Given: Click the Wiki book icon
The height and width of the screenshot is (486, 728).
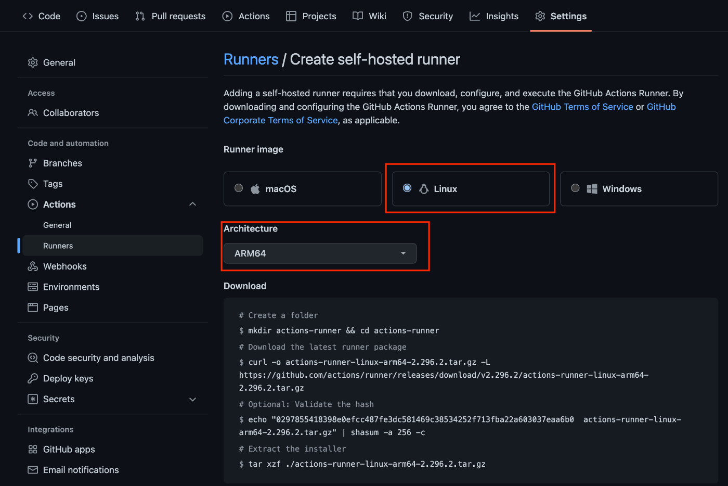Looking at the screenshot, I should (358, 16).
